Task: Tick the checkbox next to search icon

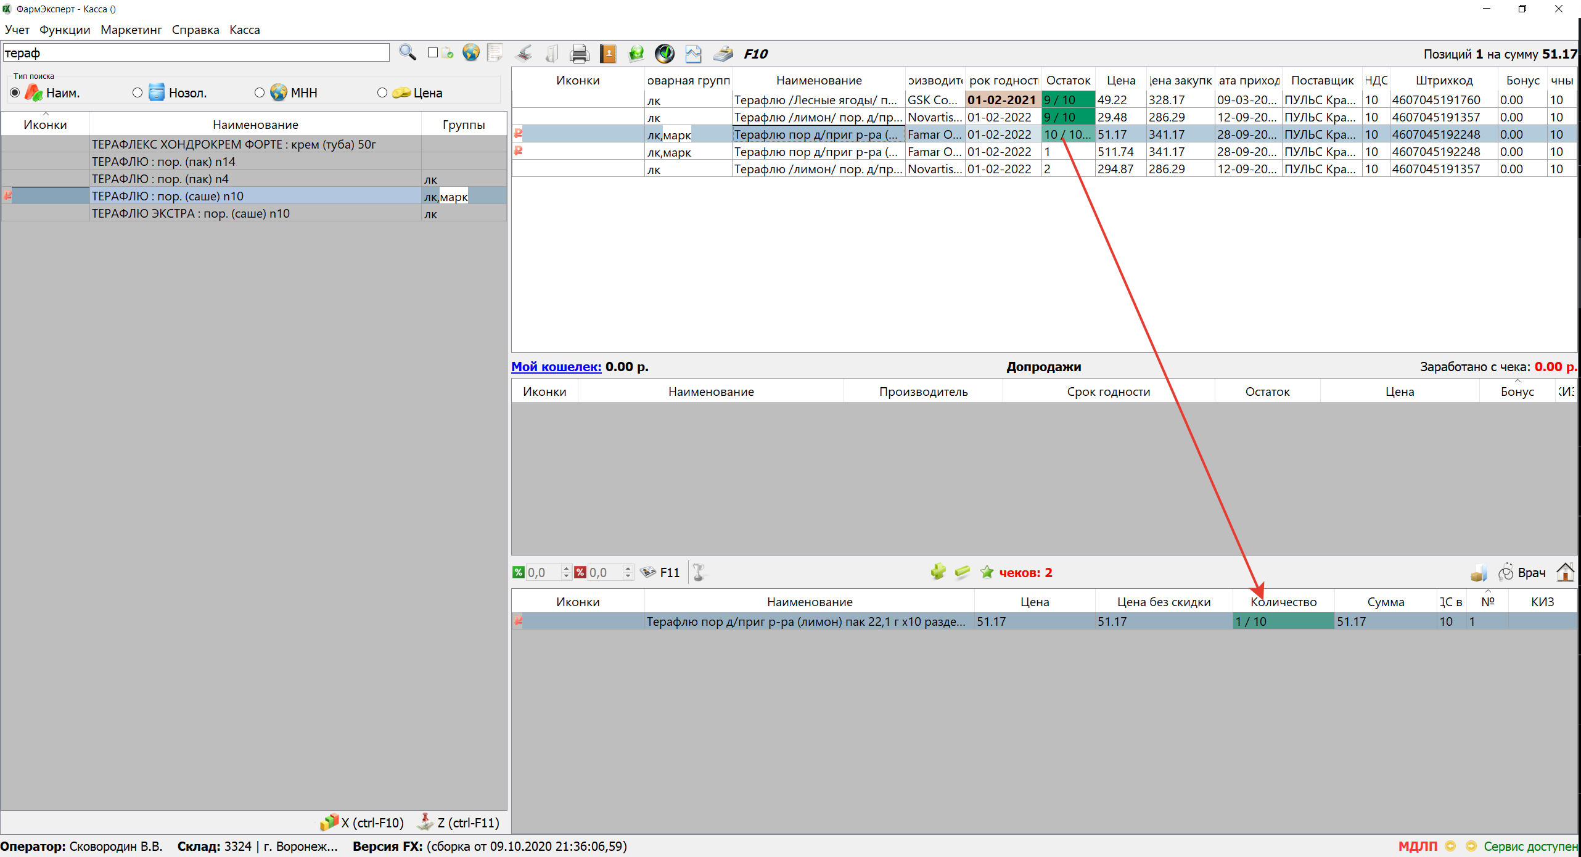Action: click(x=433, y=53)
